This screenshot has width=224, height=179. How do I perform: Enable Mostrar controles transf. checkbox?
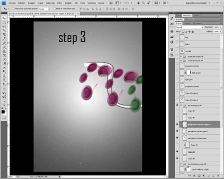tap(55, 9)
